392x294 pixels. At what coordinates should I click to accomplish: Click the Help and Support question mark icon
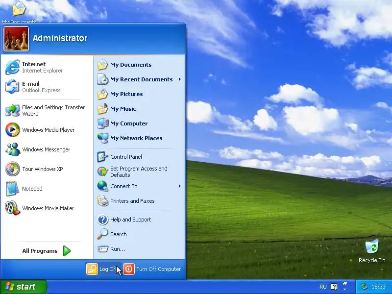point(102,220)
